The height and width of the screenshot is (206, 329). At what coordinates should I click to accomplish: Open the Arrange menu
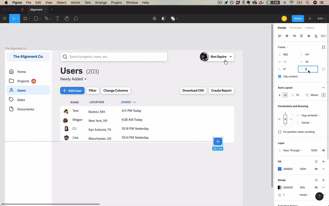(101, 3)
